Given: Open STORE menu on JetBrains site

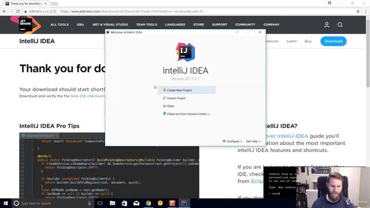Looking at the screenshot, I should coord(198,24).
